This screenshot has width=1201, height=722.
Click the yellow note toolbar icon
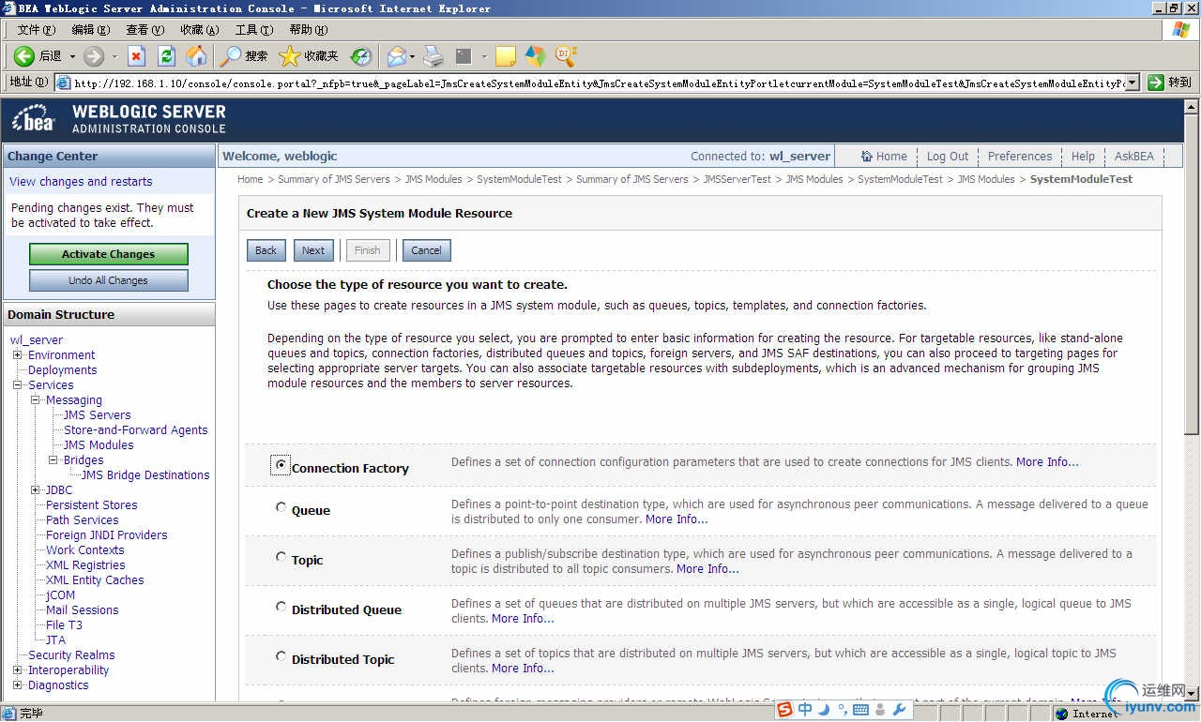pyautogui.click(x=506, y=57)
